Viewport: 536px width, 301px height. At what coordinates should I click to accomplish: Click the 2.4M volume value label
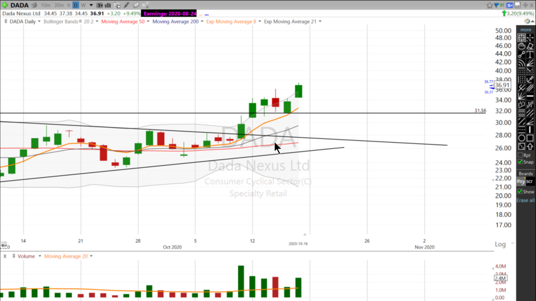pyautogui.click(x=500, y=279)
